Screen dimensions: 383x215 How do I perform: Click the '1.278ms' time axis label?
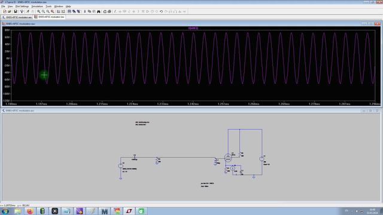(314, 104)
